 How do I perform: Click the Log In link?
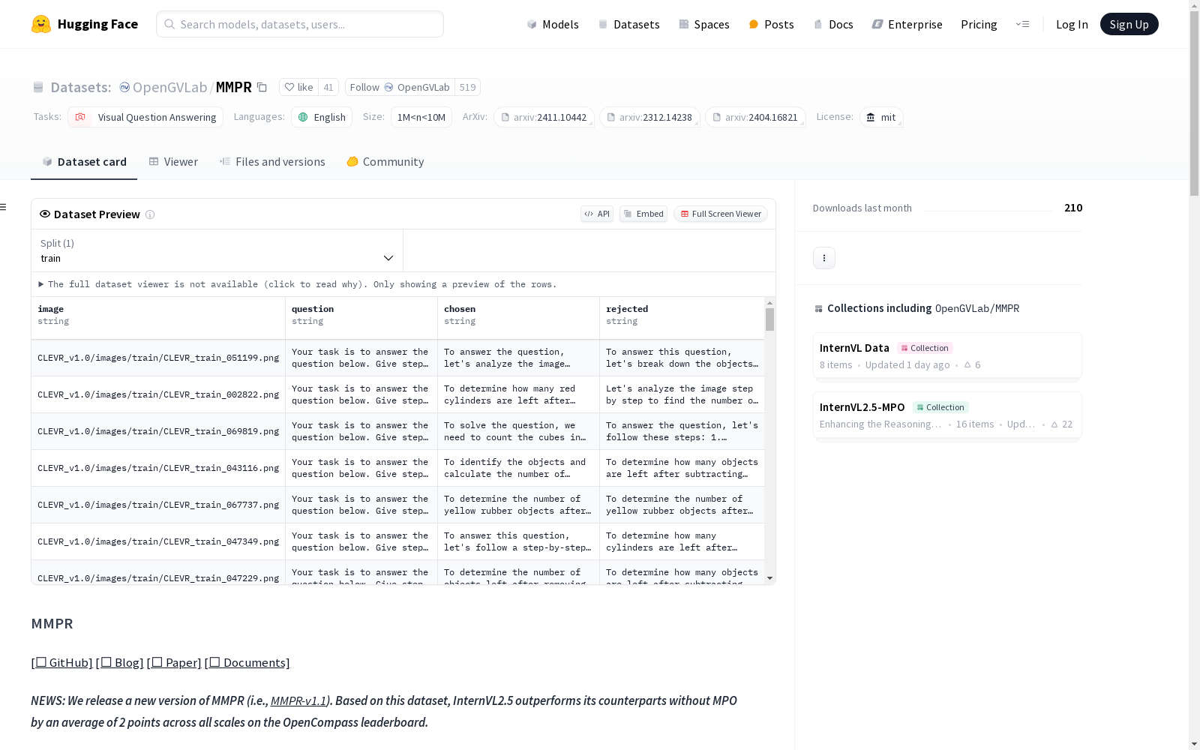click(1072, 24)
